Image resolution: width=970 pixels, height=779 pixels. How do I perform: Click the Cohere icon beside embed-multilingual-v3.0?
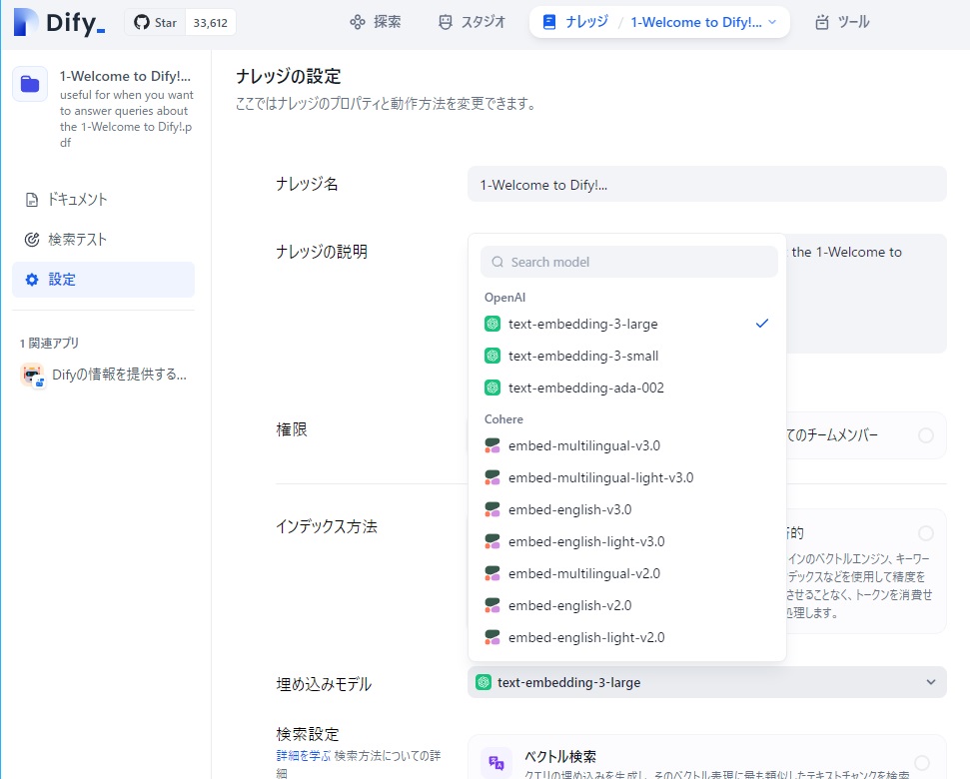[x=492, y=445]
